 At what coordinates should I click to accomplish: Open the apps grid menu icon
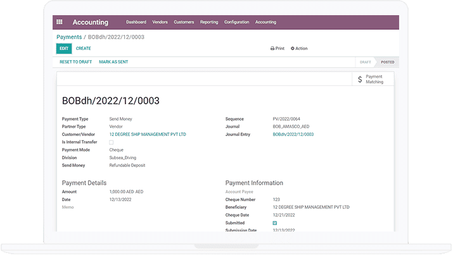pos(60,22)
